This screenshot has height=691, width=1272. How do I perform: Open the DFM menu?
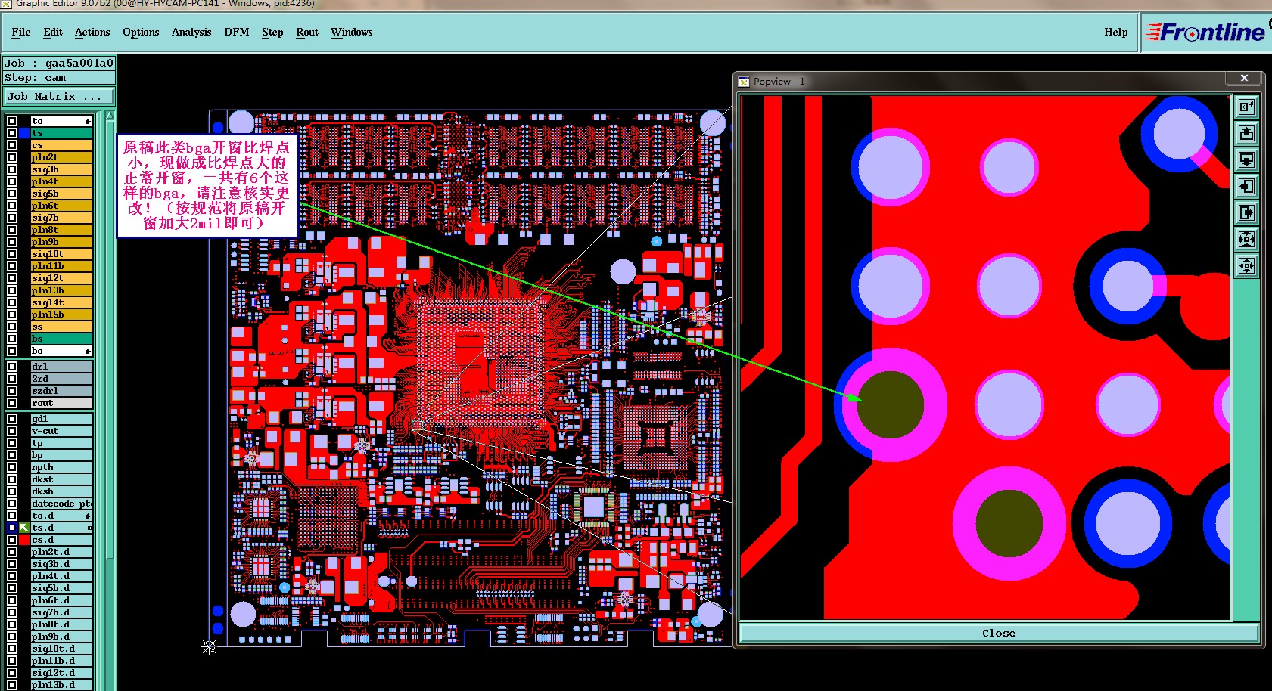[x=236, y=32]
